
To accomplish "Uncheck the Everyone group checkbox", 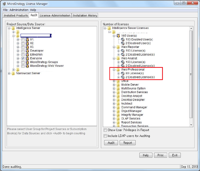I will point(23,58).
